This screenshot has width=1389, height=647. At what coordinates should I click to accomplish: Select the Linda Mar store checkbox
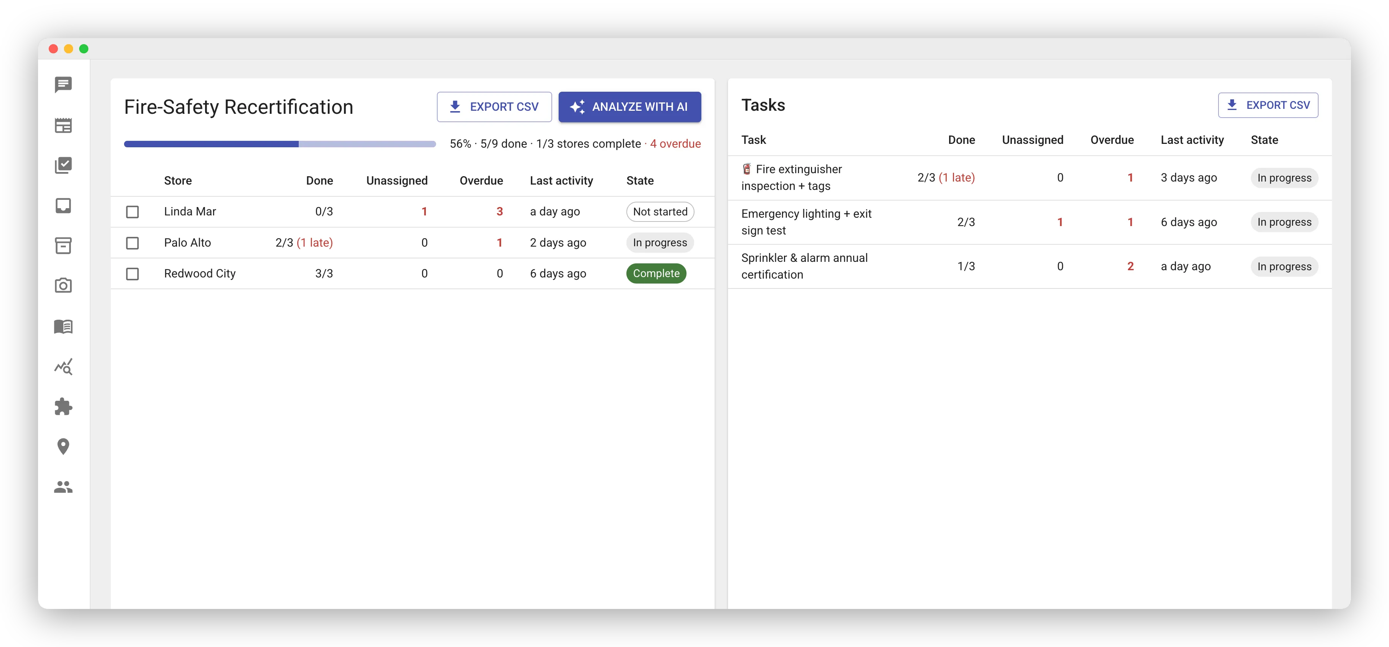pos(132,212)
